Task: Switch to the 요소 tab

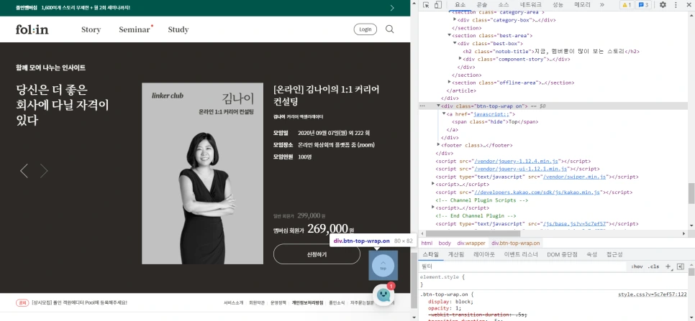Action: tap(460, 5)
